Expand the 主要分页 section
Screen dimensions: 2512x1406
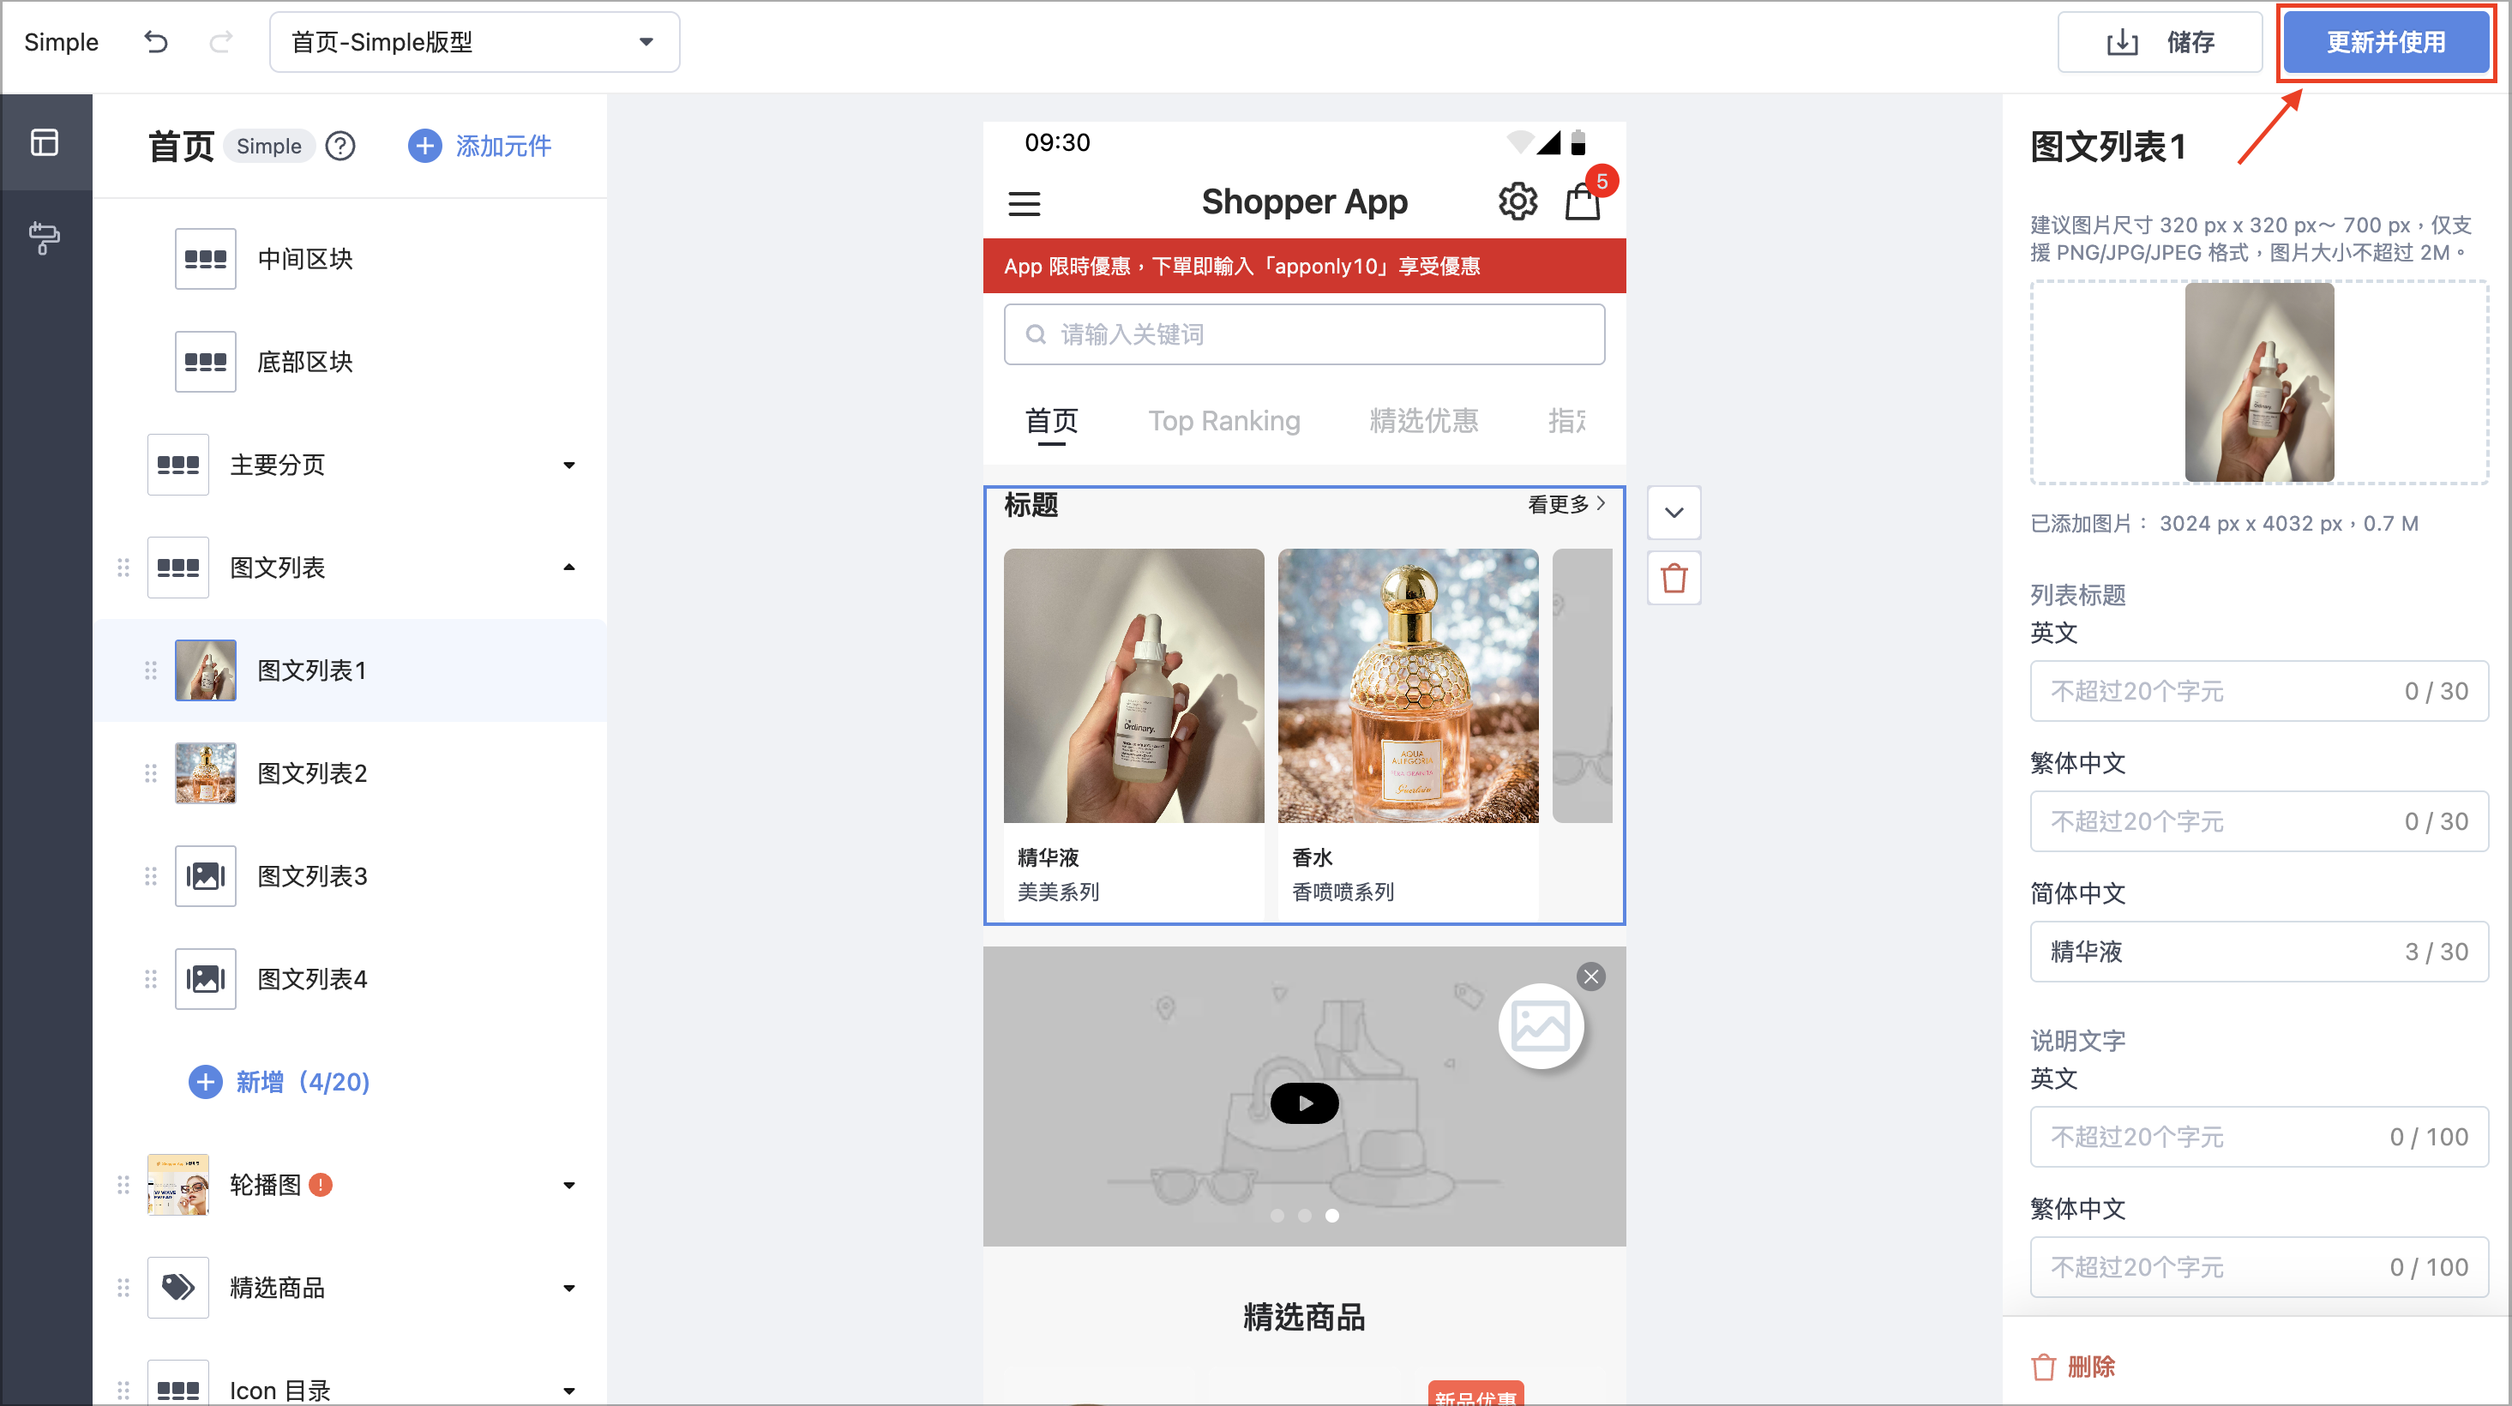pos(569,465)
